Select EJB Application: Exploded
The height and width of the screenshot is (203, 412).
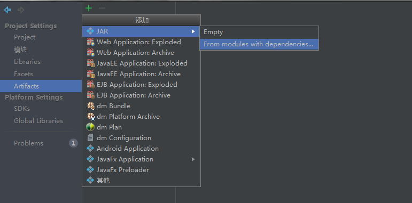(x=142, y=85)
